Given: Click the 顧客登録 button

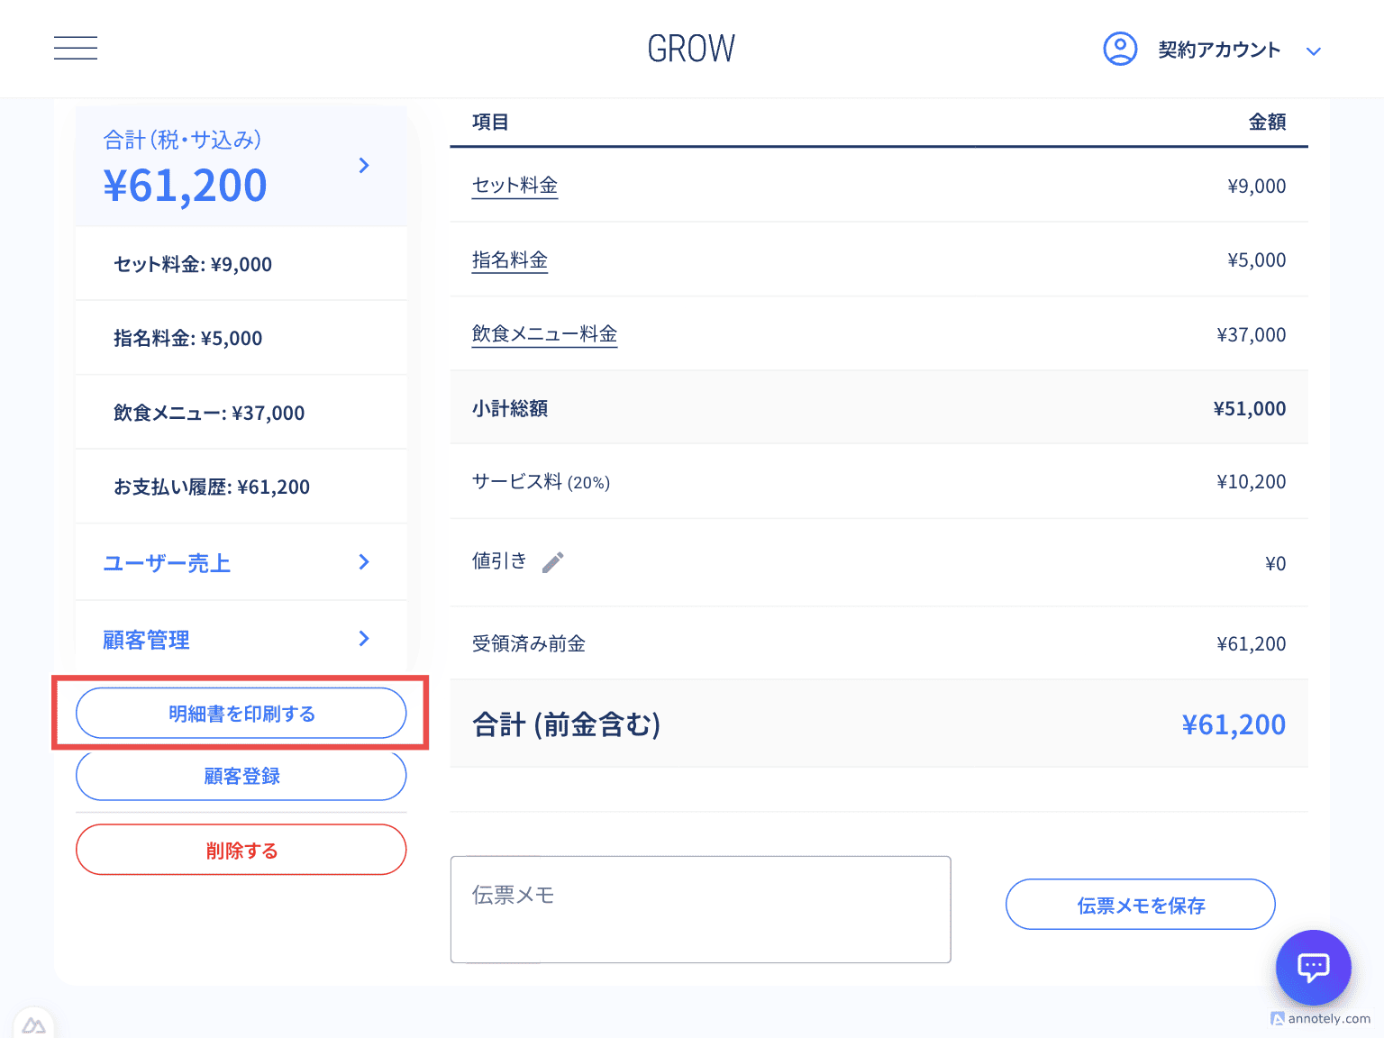Looking at the screenshot, I should pos(241,775).
